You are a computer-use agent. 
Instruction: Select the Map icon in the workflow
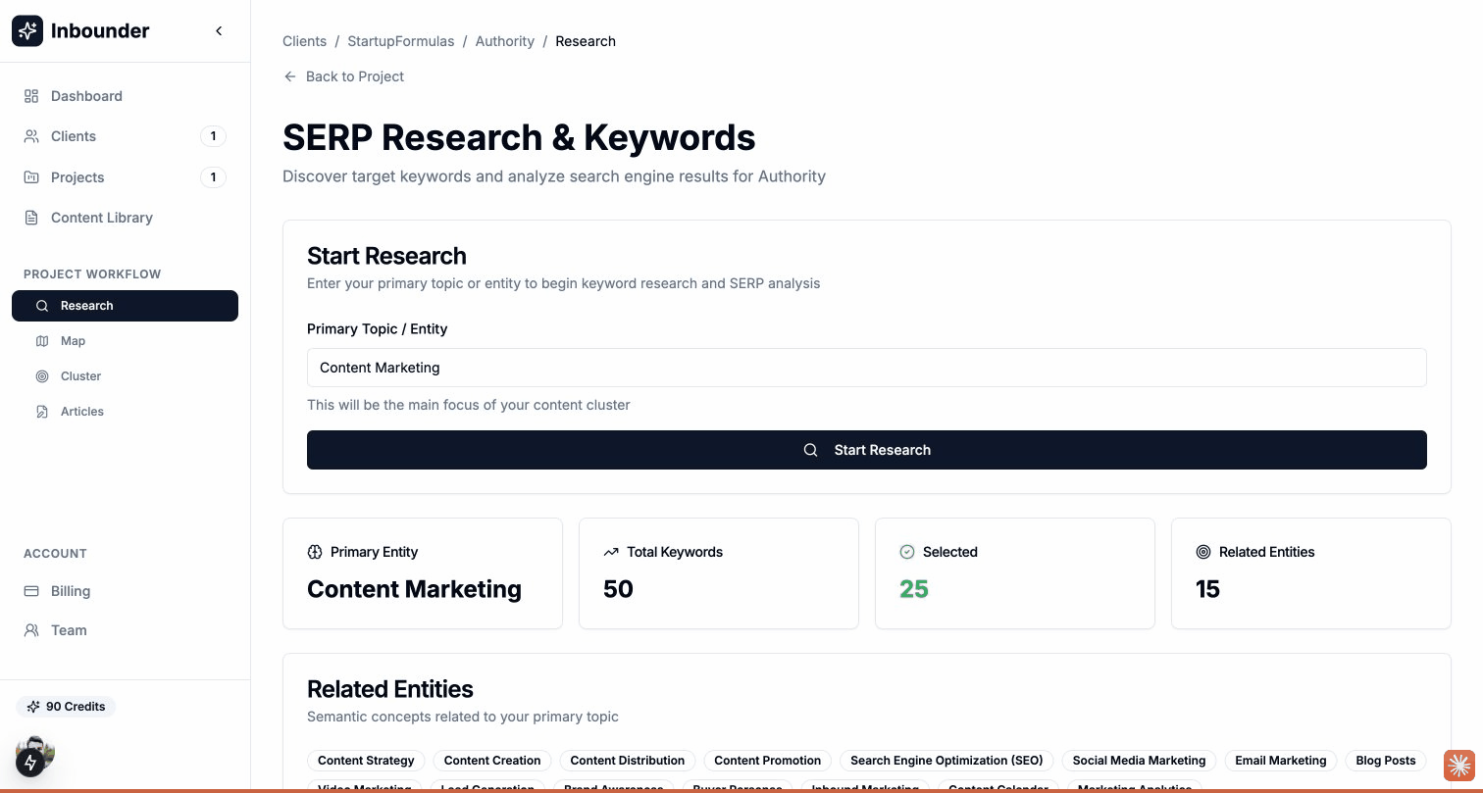pos(42,340)
